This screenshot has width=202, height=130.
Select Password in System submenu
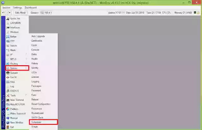point(44,90)
